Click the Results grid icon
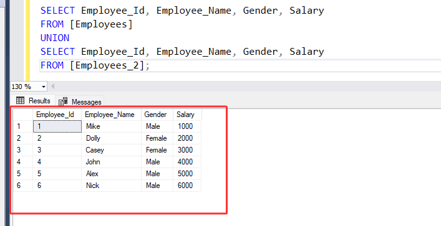 click(20, 100)
